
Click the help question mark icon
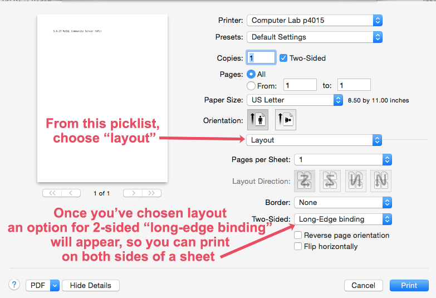coord(14,285)
